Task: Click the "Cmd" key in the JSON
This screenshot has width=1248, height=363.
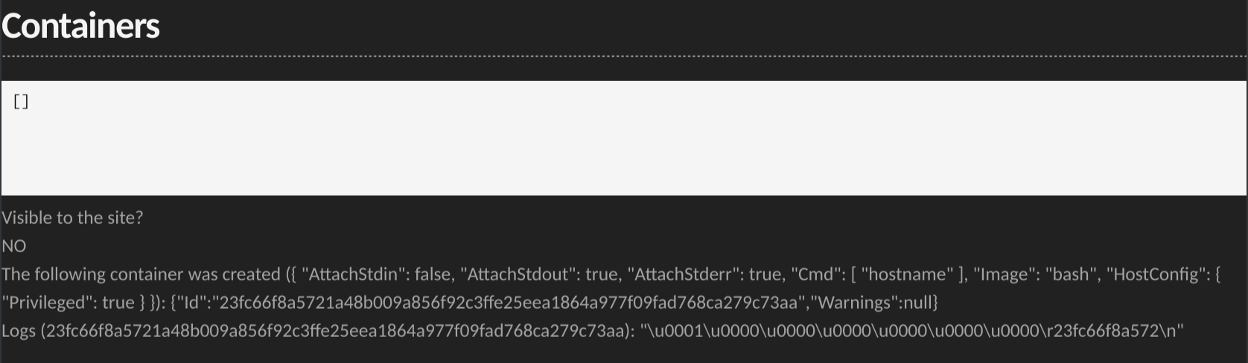Action: (815, 274)
